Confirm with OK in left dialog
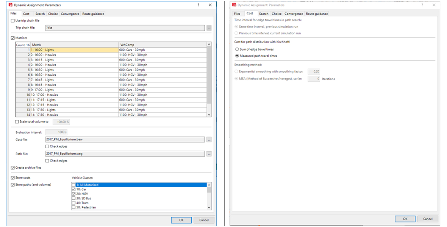The width and height of the screenshot is (447, 227). [x=181, y=220]
